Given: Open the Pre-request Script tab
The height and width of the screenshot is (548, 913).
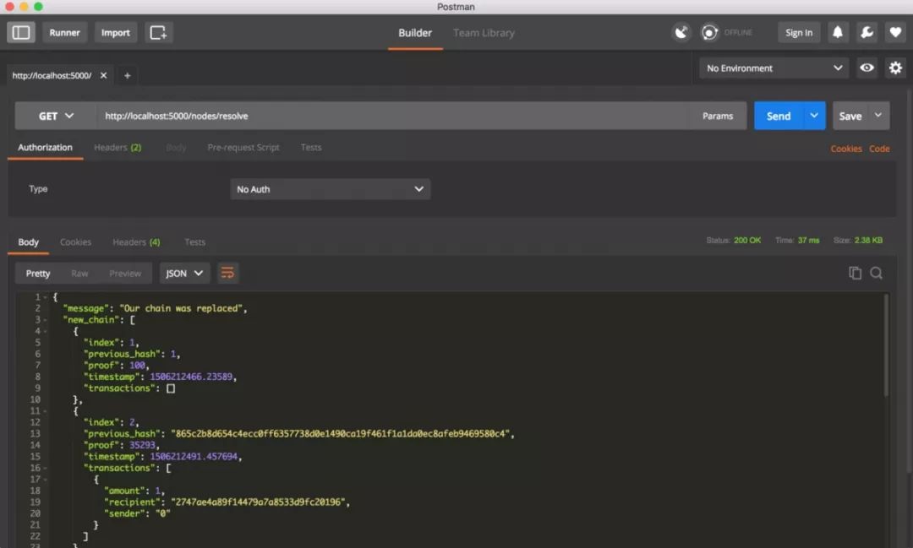Looking at the screenshot, I should coord(243,148).
